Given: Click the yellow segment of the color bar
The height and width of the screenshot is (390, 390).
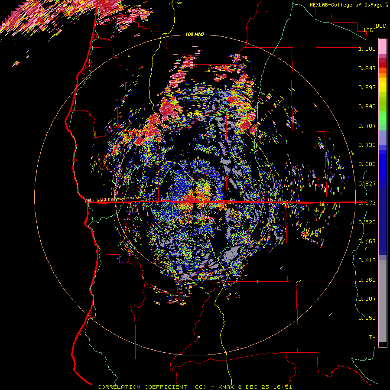Looking at the screenshot, I should [x=383, y=85].
